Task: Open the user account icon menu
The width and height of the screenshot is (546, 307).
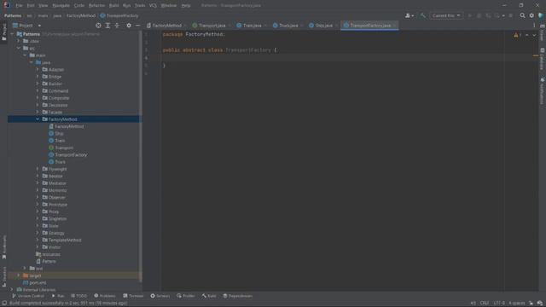Action: [x=409, y=15]
